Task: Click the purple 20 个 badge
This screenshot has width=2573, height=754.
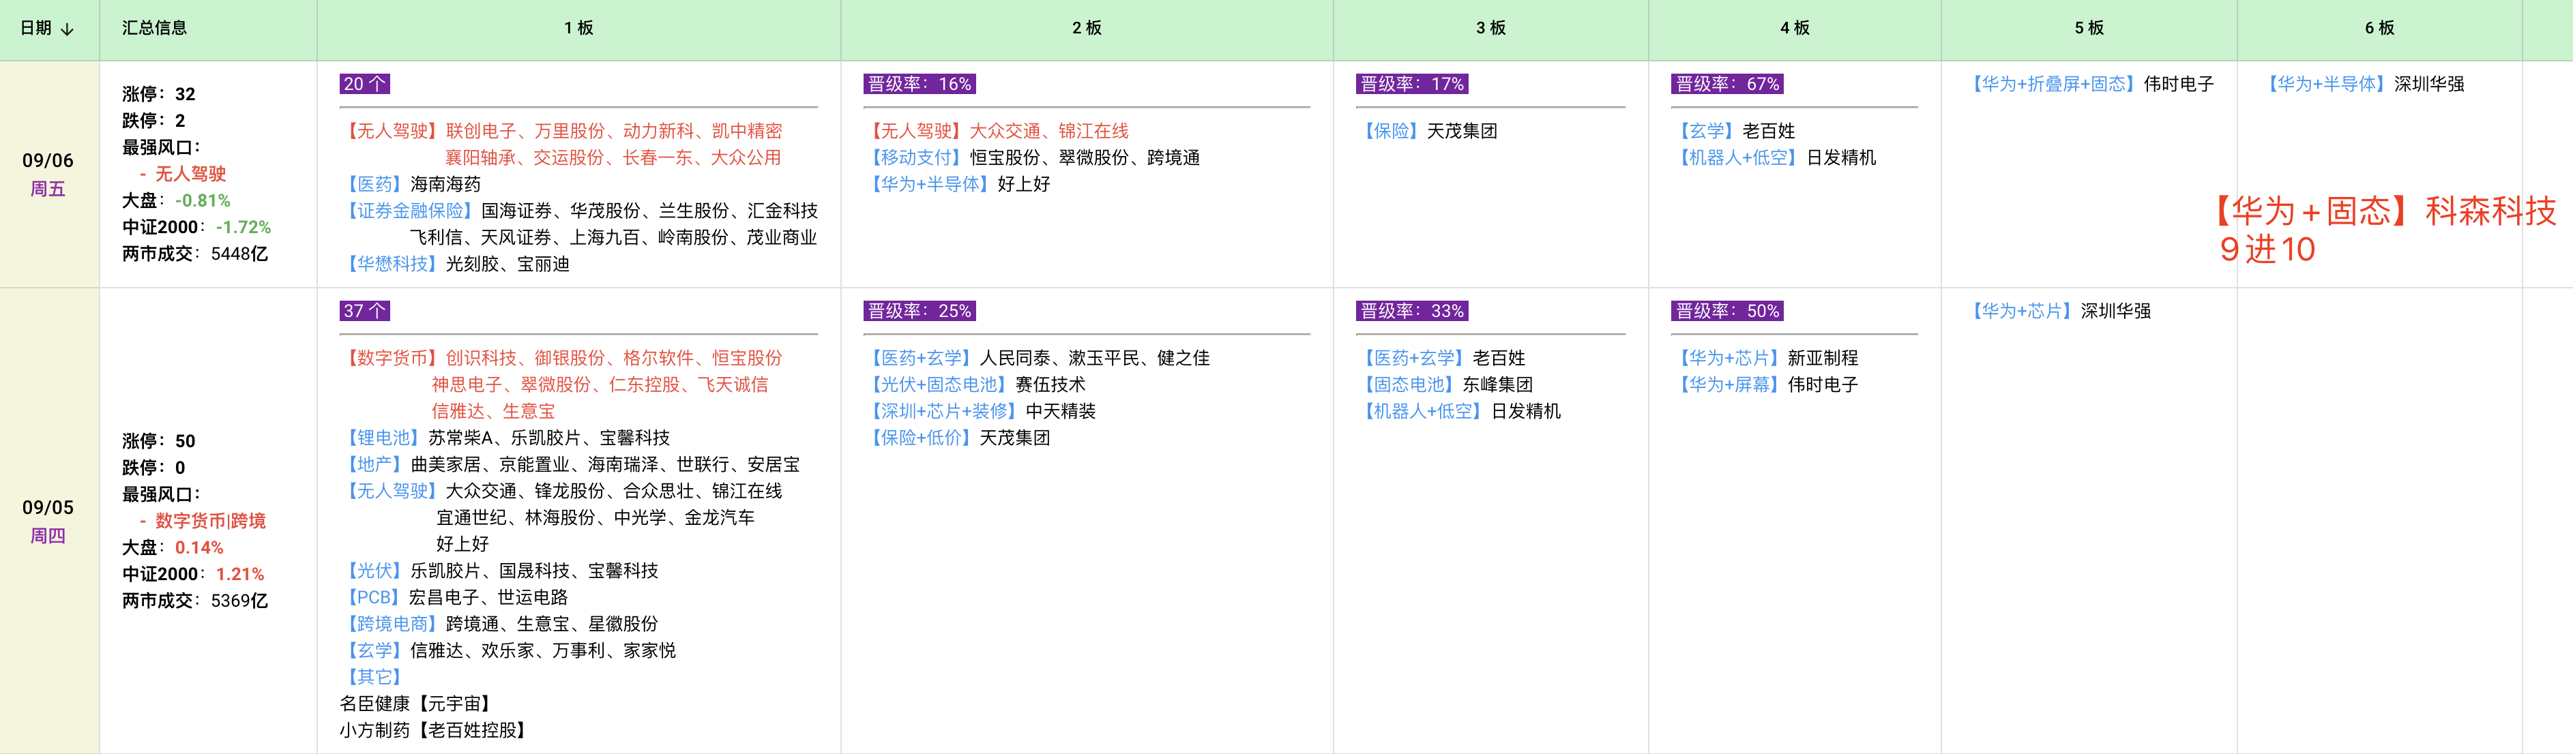Action: point(364,84)
